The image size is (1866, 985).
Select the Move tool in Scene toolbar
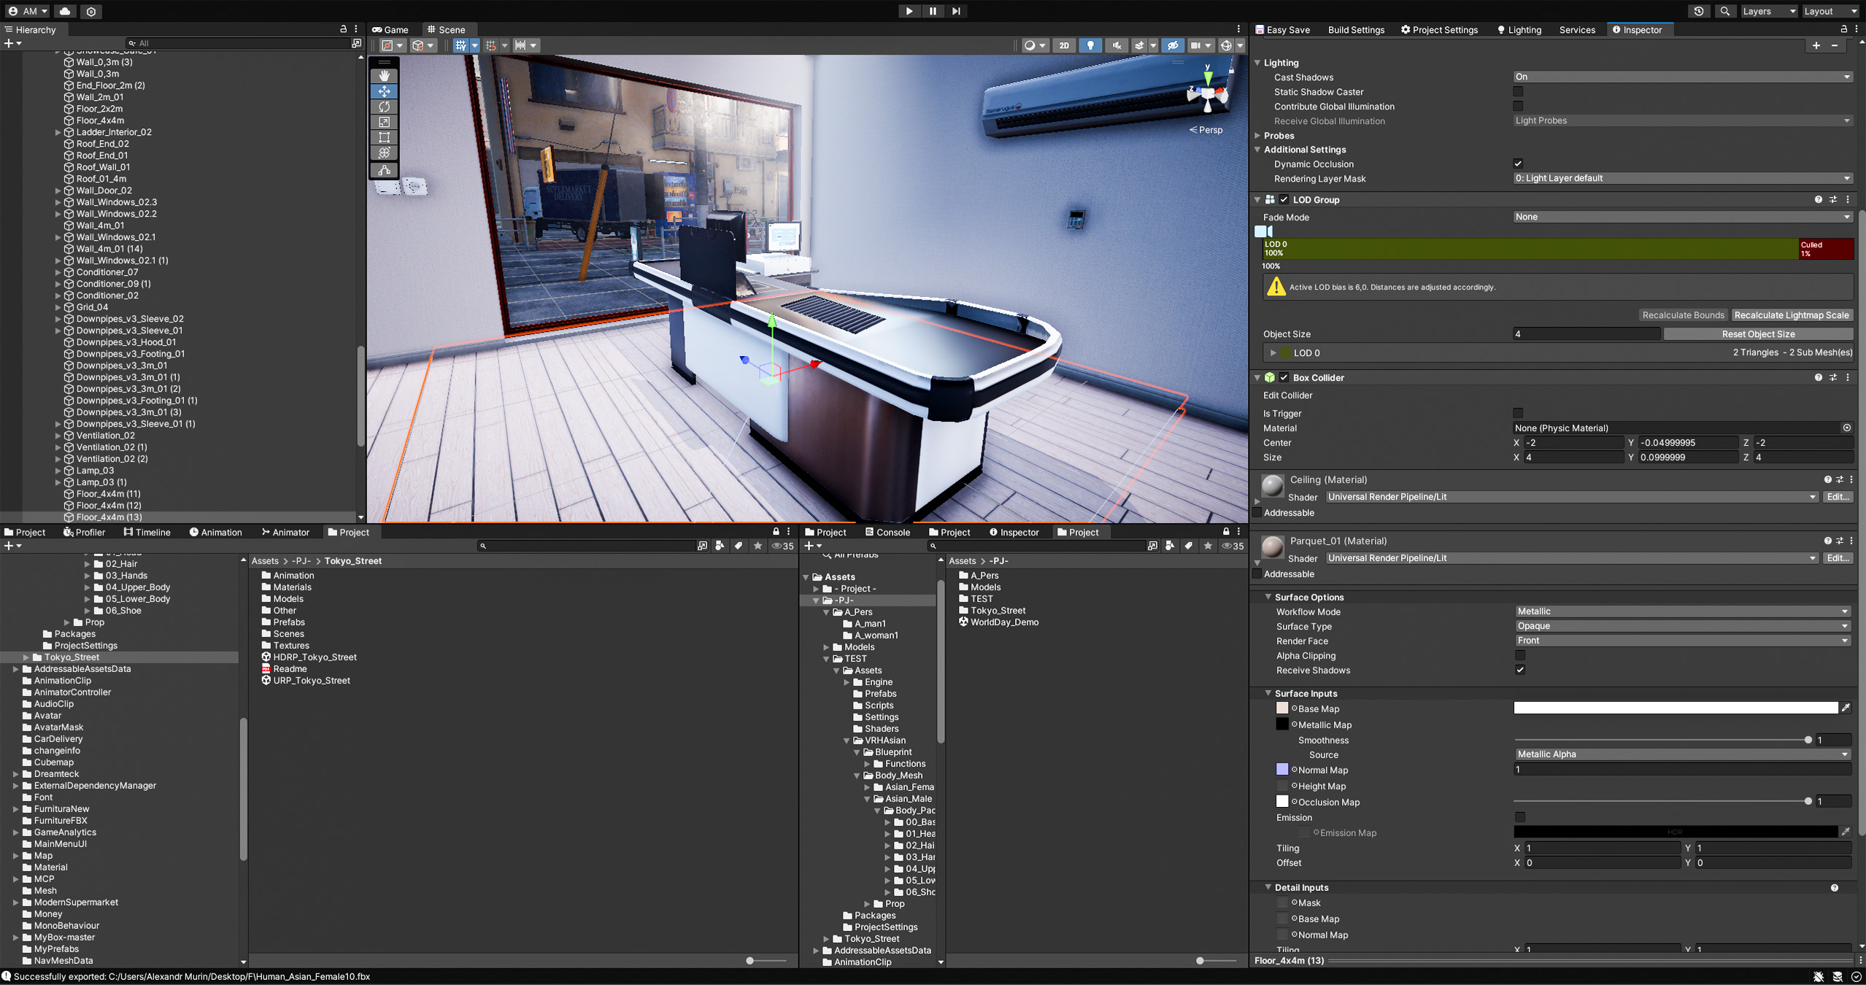pos(384,91)
